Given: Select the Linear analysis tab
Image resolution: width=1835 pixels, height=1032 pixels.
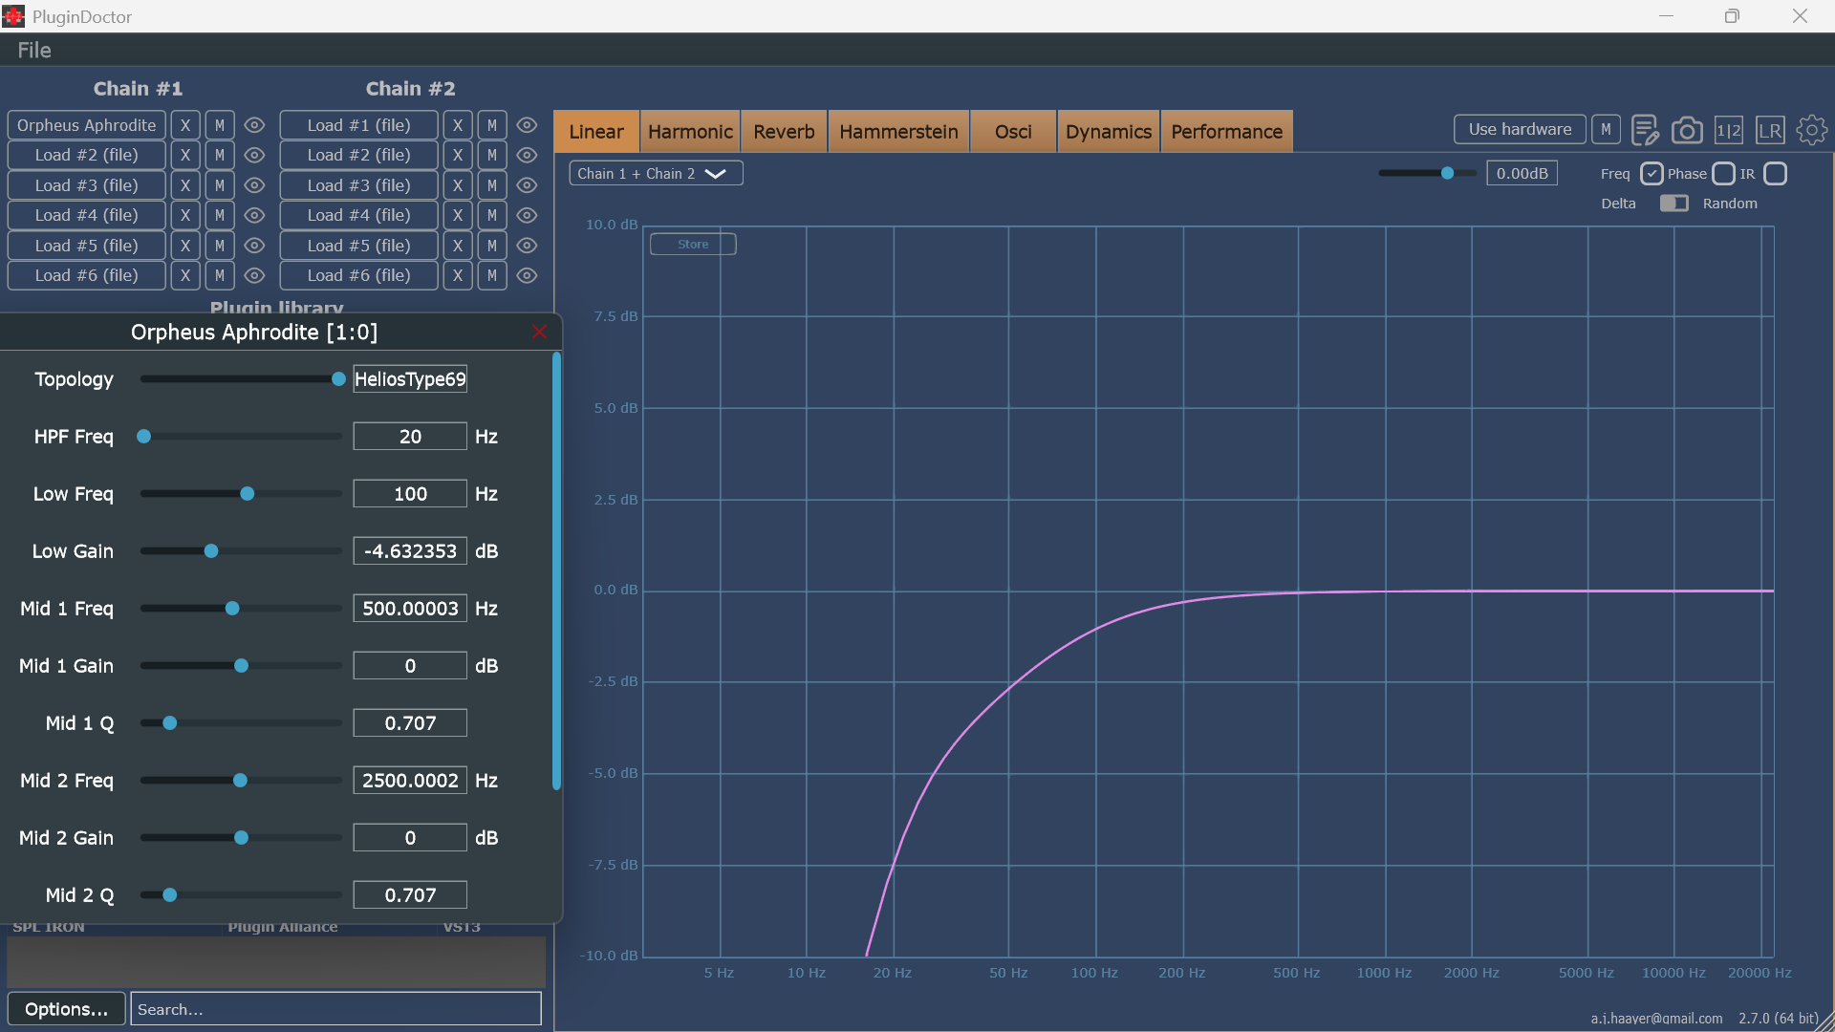Looking at the screenshot, I should [596, 132].
